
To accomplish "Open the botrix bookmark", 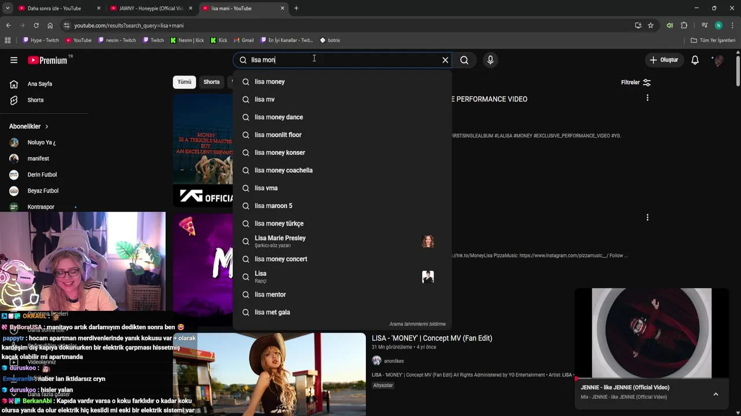I will point(330,40).
